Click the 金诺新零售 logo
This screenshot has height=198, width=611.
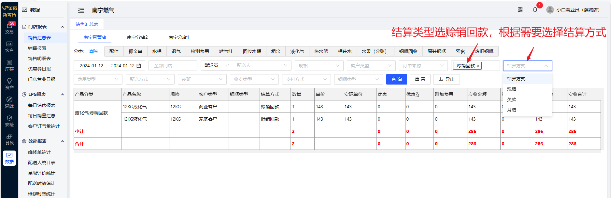[x=9, y=11]
